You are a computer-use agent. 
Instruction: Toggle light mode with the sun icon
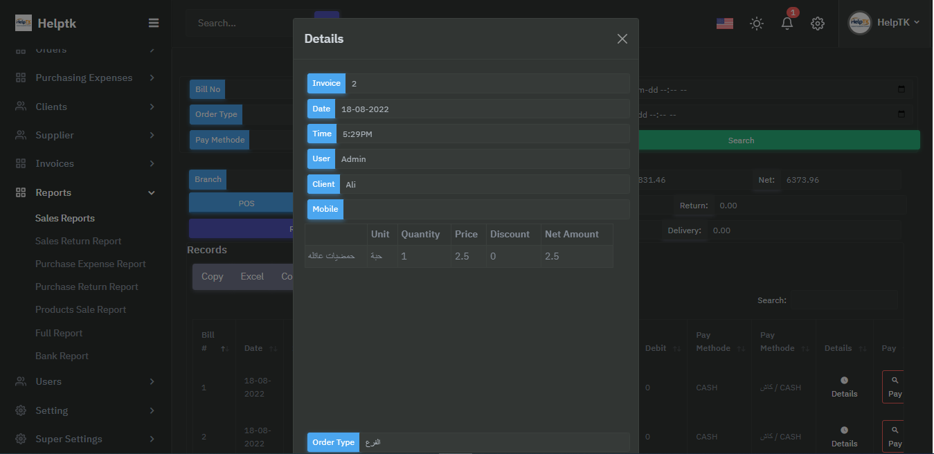click(757, 24)
